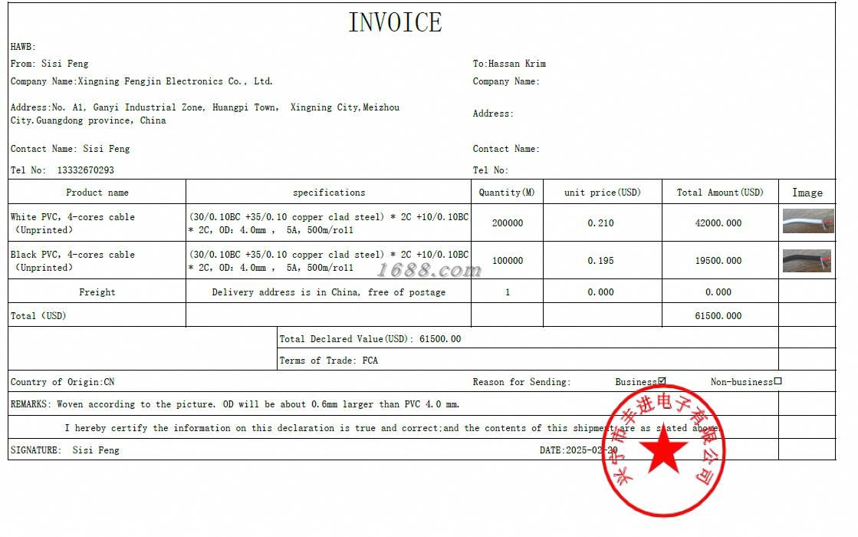This screenshot has width=858, height=537.
Task: Click 'From: Sisi Feng' text
Action: pyautogui.click(x=49, y=64)
